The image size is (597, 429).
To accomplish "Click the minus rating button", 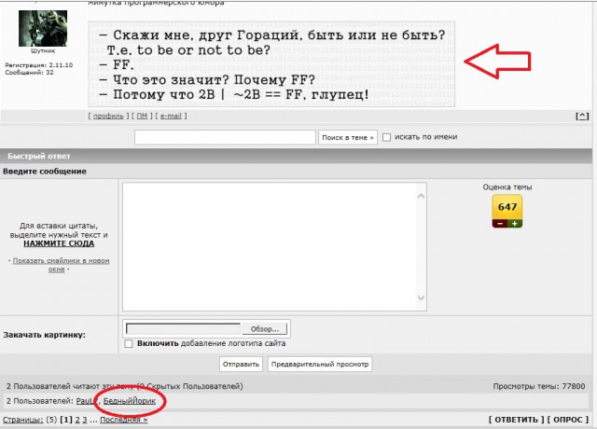I will [x=500, y=224].
